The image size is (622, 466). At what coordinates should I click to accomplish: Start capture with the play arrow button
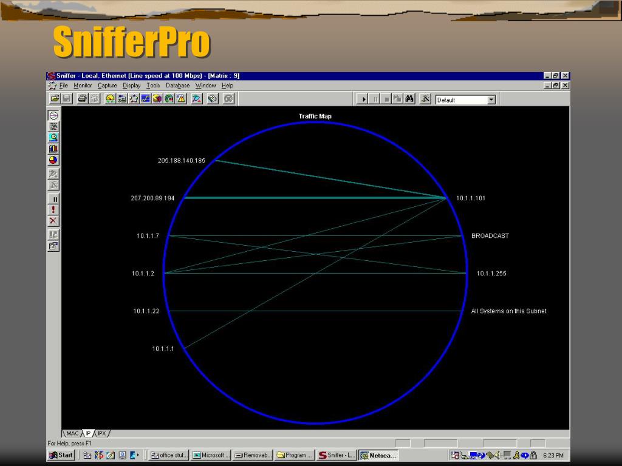click(x=363, y=99)
